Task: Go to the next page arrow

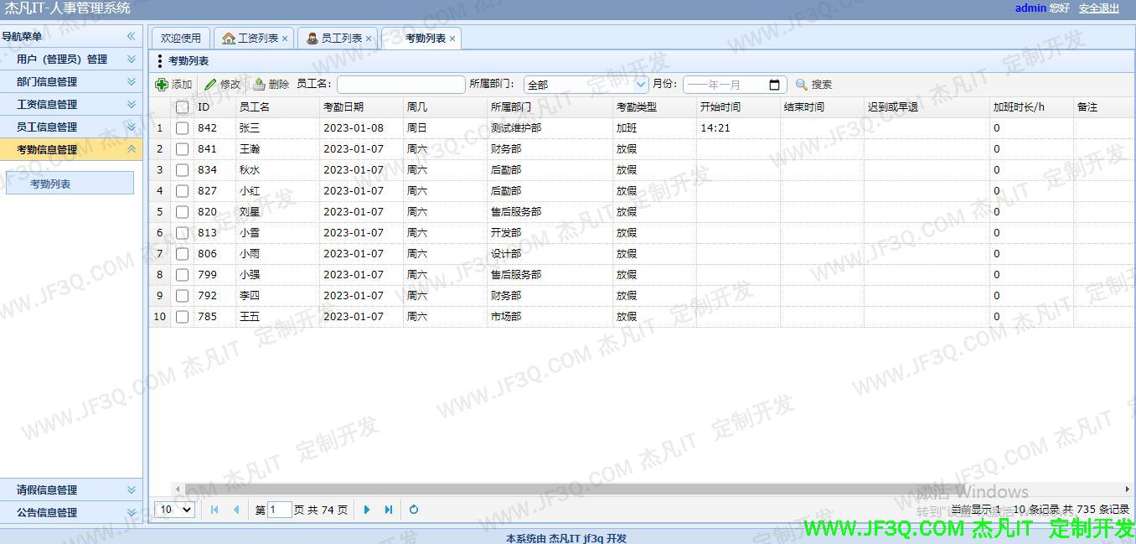Action: [x=367, y=510]
